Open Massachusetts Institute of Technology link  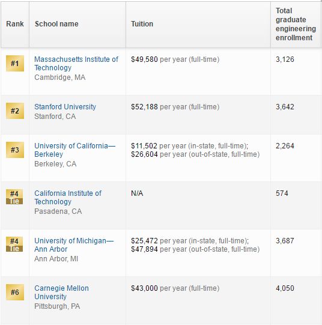[76, 64]
